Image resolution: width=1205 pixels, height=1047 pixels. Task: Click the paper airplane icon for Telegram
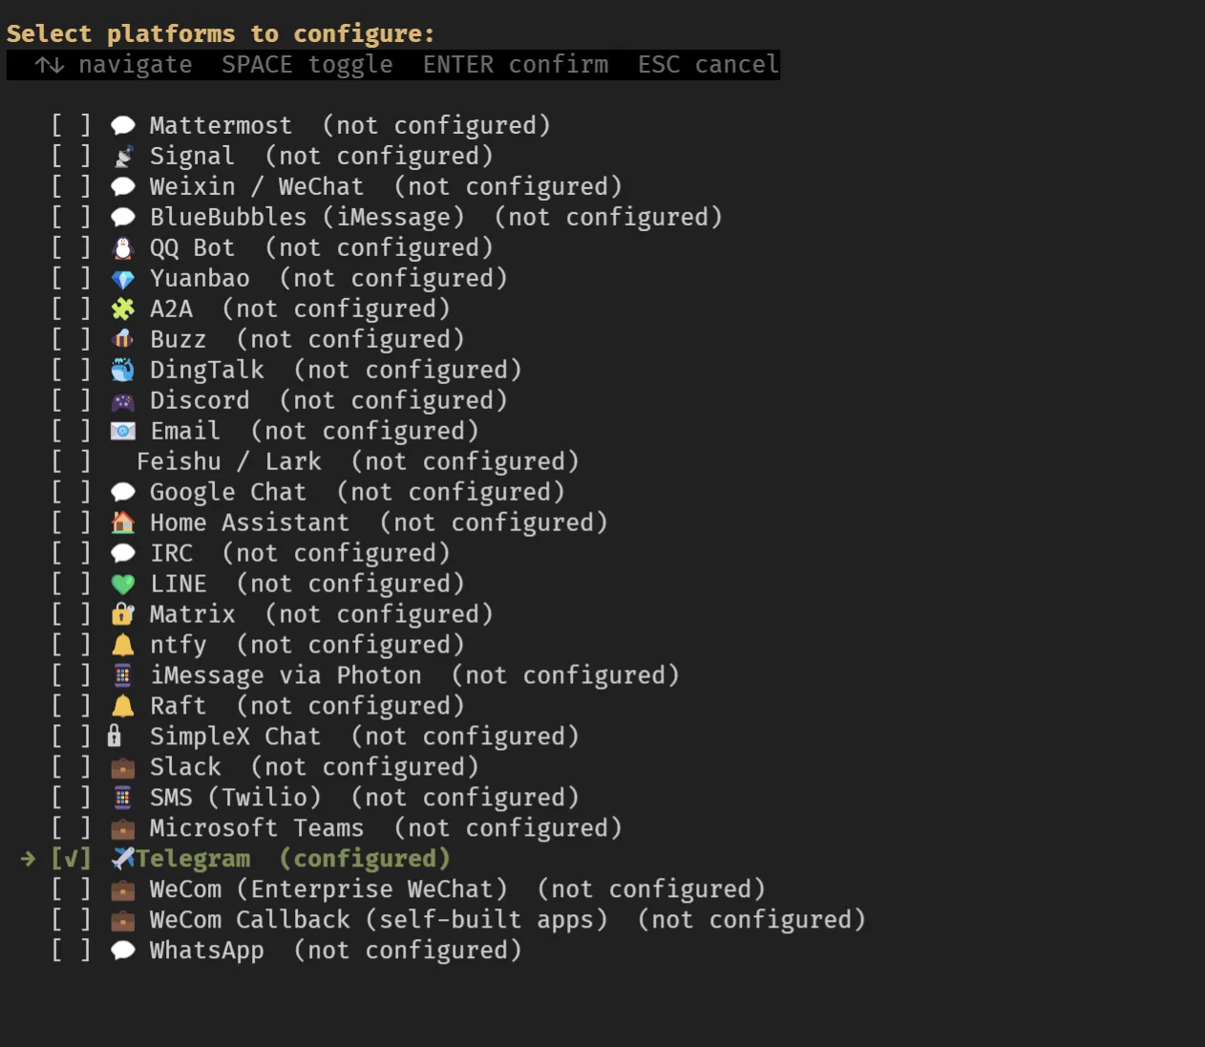[123, 860]
